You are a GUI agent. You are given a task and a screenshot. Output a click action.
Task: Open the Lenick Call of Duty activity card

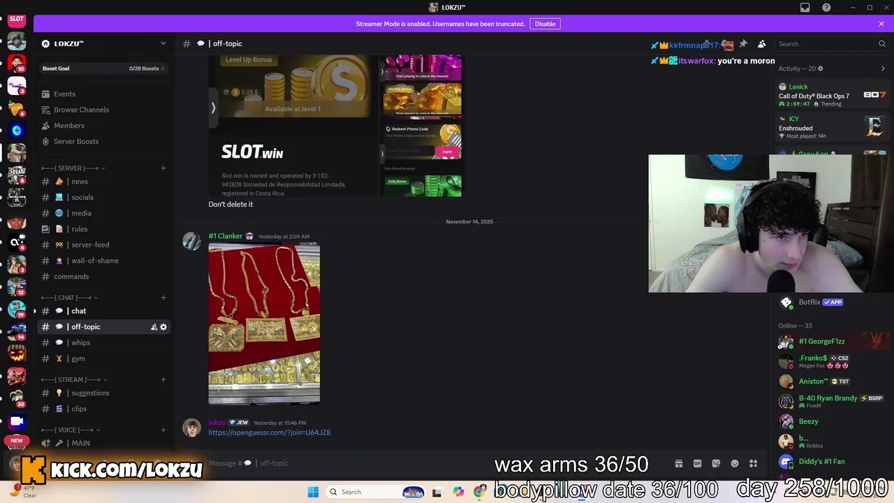(x=833, y=95)
